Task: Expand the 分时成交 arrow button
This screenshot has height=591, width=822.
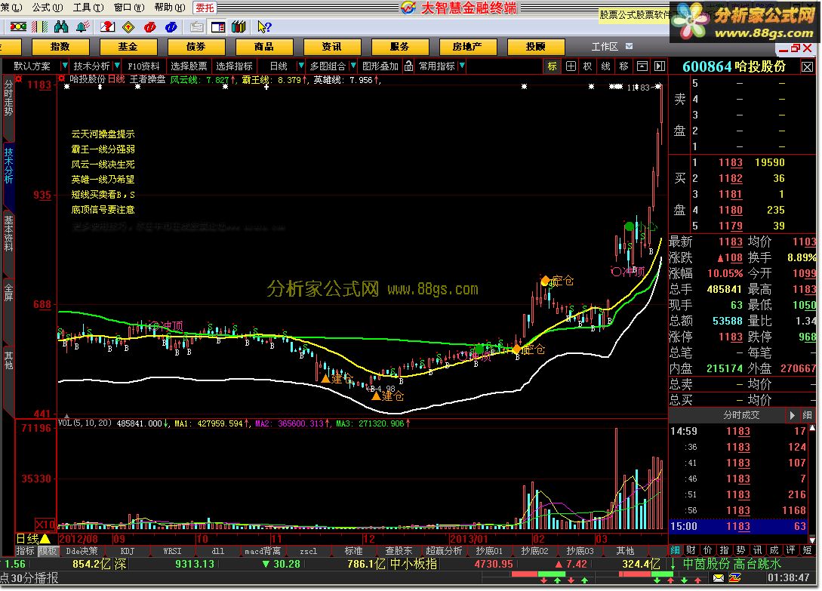Action: [792, 415]
